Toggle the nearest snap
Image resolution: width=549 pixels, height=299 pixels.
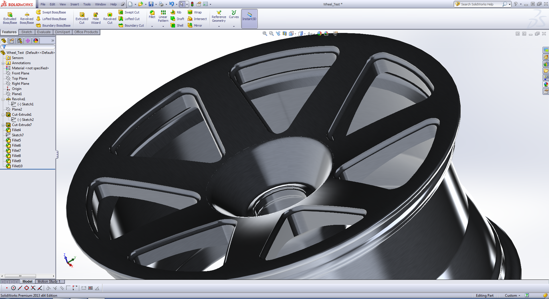click(40, 288)
